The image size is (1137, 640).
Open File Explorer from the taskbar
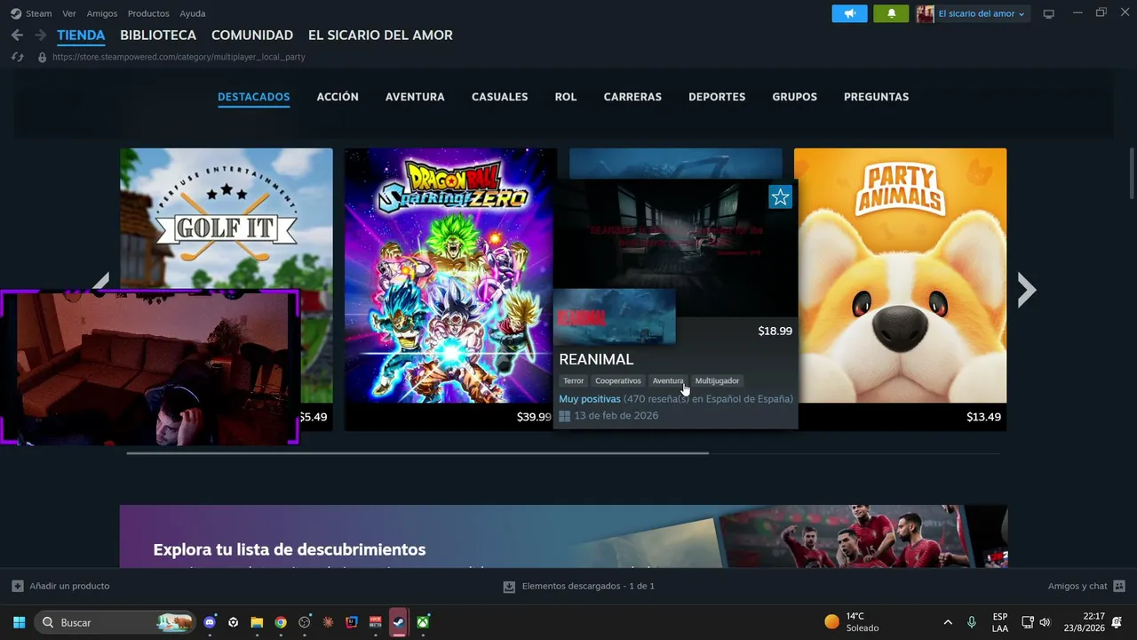pyautogui.click(x=257, y=622)
